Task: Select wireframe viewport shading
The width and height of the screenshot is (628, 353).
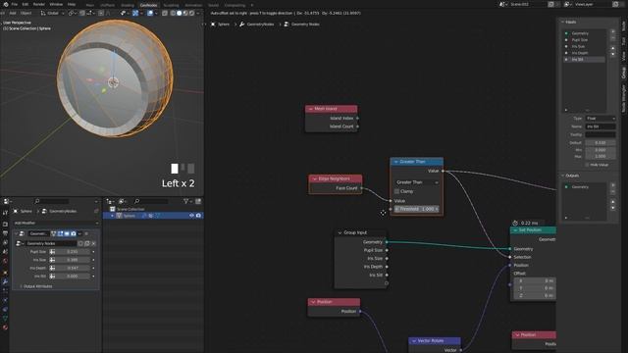Action: pyautogui.click(x=173, y=13)
